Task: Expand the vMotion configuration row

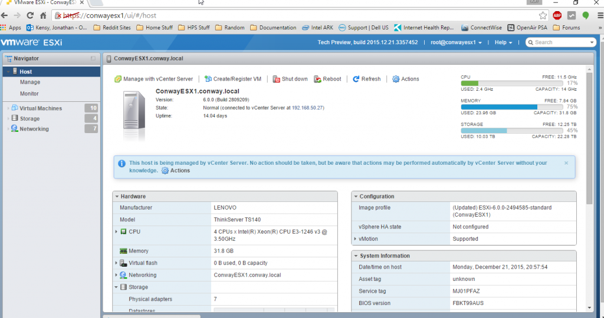Action: pyautogui.click(x=355, y=238)
